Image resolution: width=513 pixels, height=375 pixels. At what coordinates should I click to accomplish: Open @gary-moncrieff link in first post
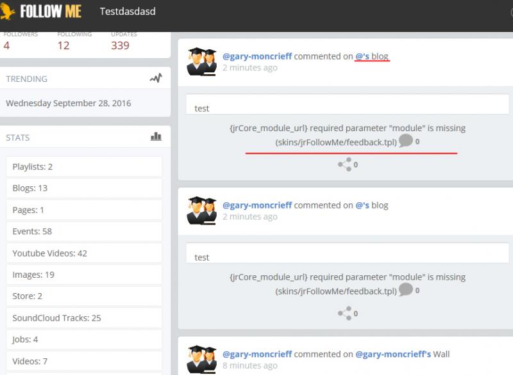[257, 56]
